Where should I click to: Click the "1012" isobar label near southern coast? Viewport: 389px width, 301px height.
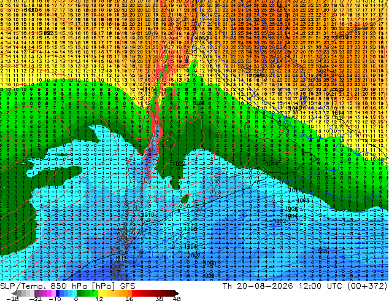coord(121,259)
